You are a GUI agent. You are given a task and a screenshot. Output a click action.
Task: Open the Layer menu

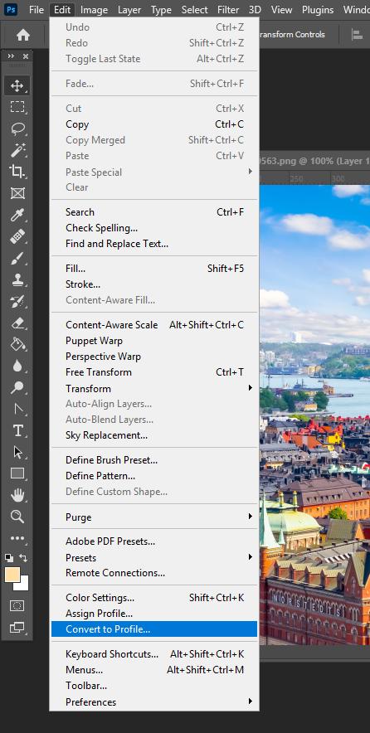click(129, 9)
